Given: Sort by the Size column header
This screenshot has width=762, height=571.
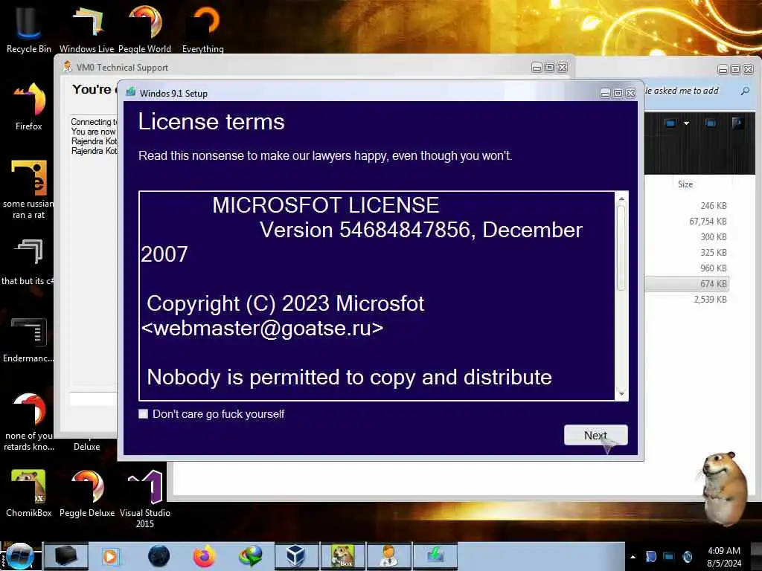Looking at the screenshot, I should coord(685,184).
